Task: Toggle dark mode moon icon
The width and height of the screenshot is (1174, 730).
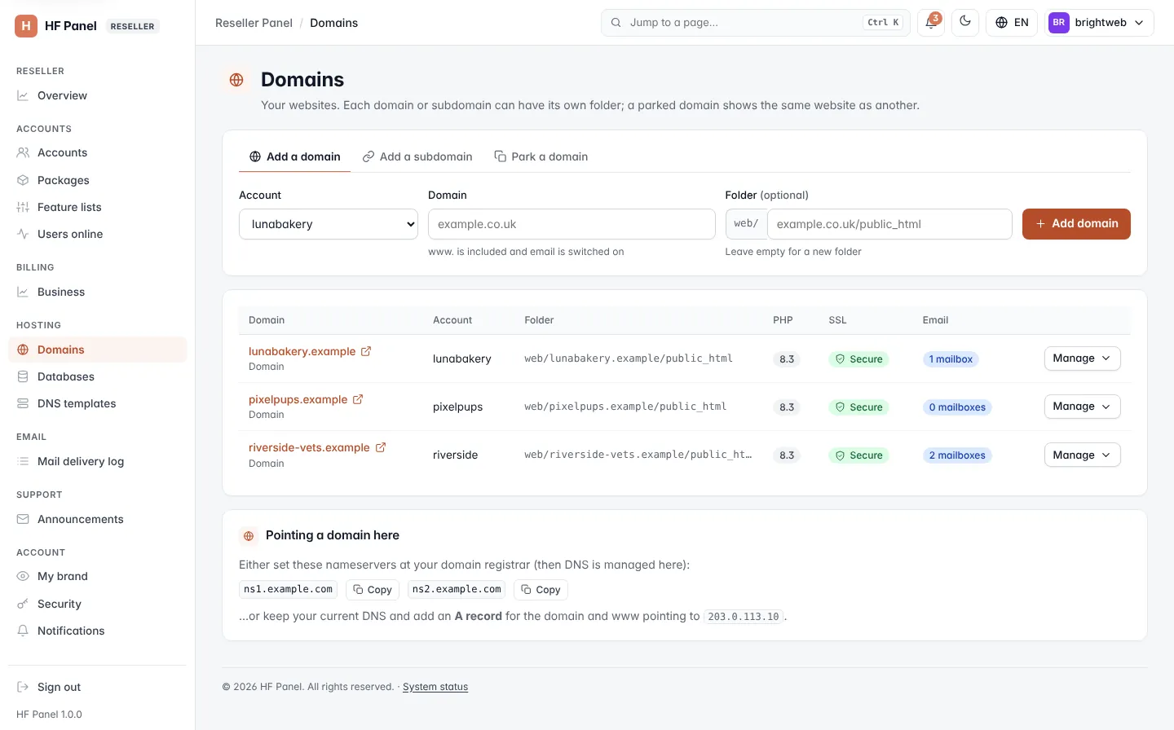Action: tap(965, 23)
